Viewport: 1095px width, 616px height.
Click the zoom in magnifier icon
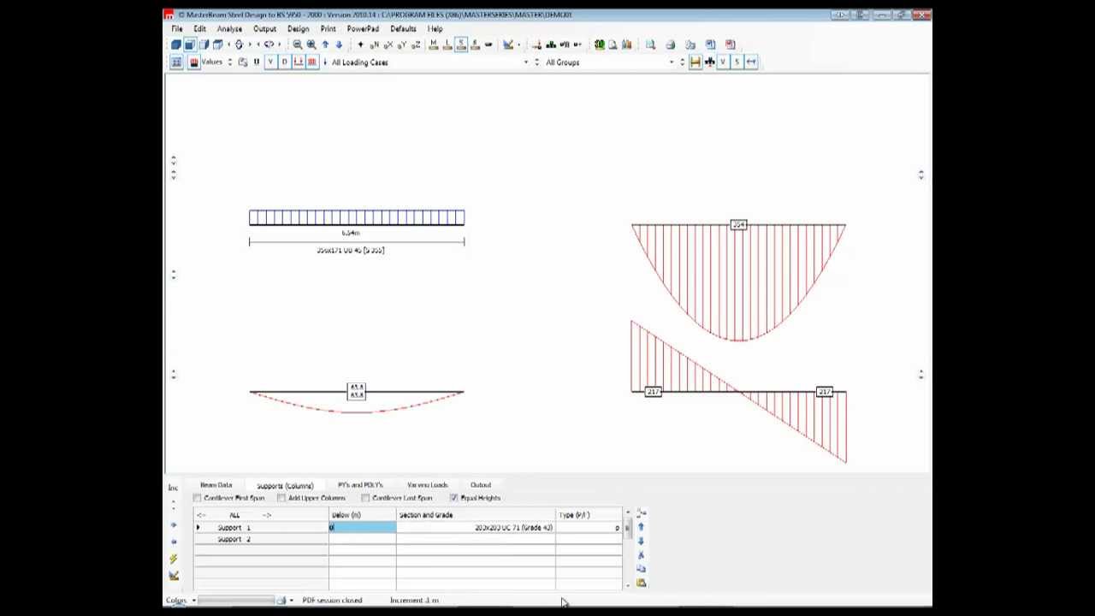311,44
